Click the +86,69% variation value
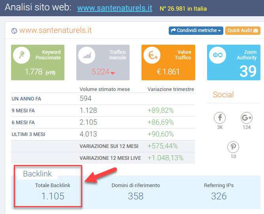264x214 pixels. point(160,122)
